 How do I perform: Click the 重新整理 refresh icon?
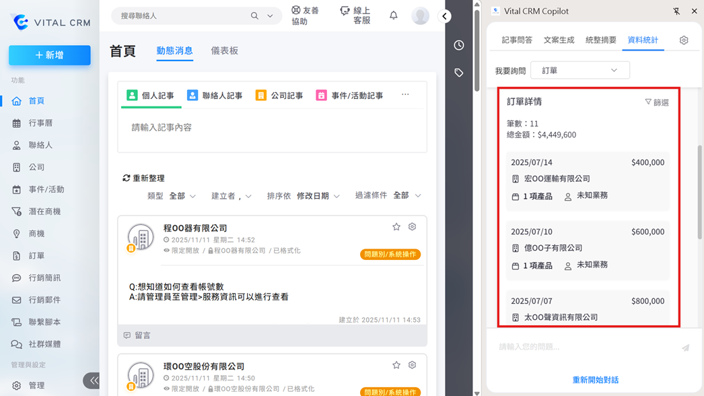click(x=126, y=178)
